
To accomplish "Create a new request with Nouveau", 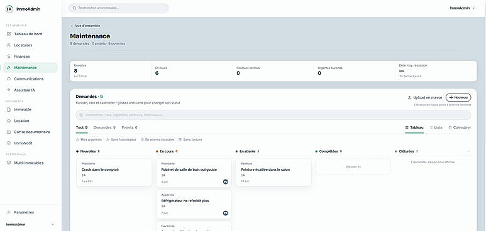I will 458,97.
